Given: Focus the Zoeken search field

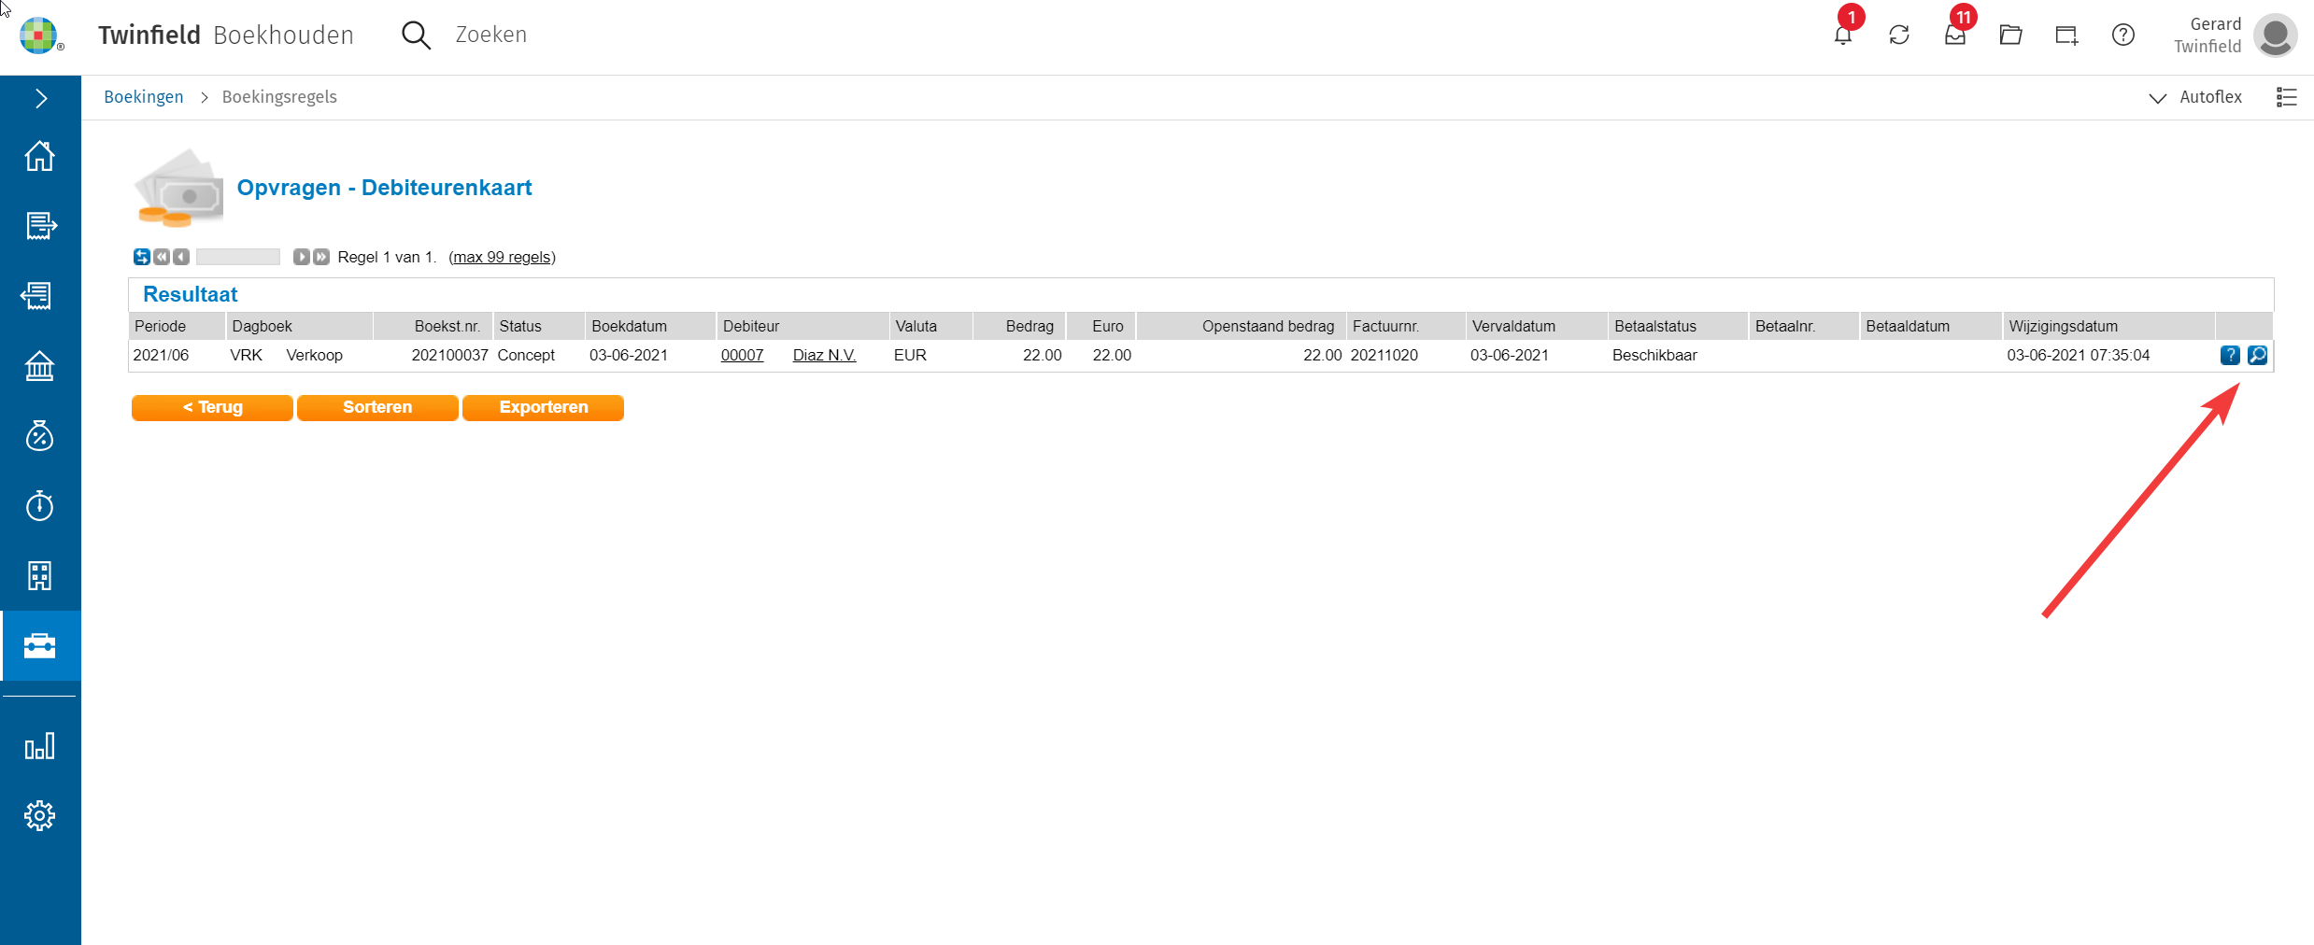Looking at the screenshot, I should coord(491,35).
